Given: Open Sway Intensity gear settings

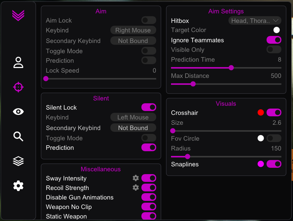Looking at the screenshot, I should click(136, 178).
